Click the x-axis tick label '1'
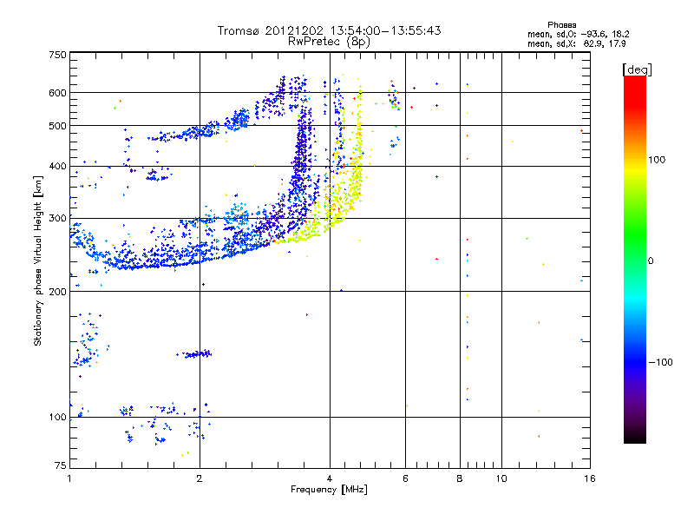 click(x=69, y=478)
